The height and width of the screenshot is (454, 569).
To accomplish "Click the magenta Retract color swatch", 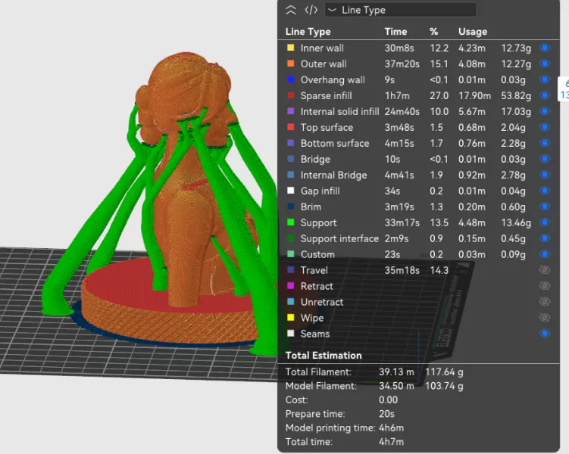I will coord(291,286).
